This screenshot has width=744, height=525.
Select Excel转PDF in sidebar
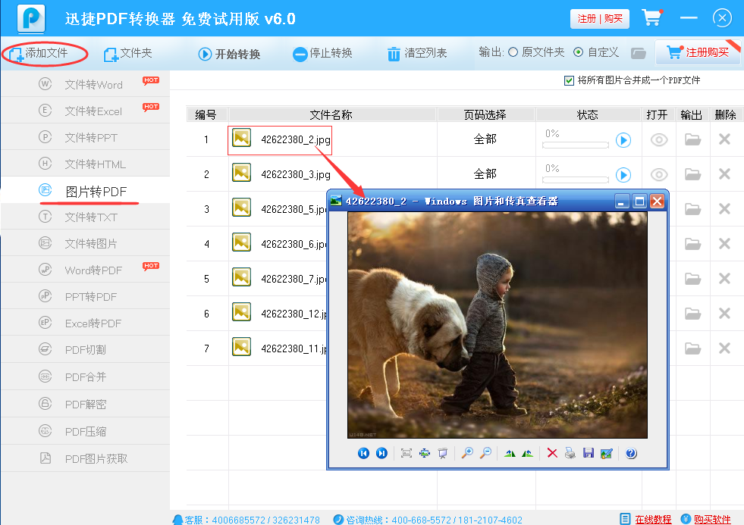tap(86, 323)
